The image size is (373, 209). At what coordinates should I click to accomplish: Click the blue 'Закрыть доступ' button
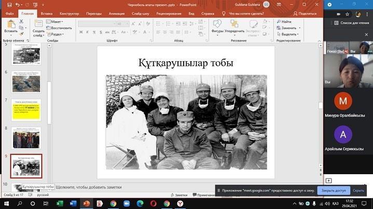click(x=333, y=190)
